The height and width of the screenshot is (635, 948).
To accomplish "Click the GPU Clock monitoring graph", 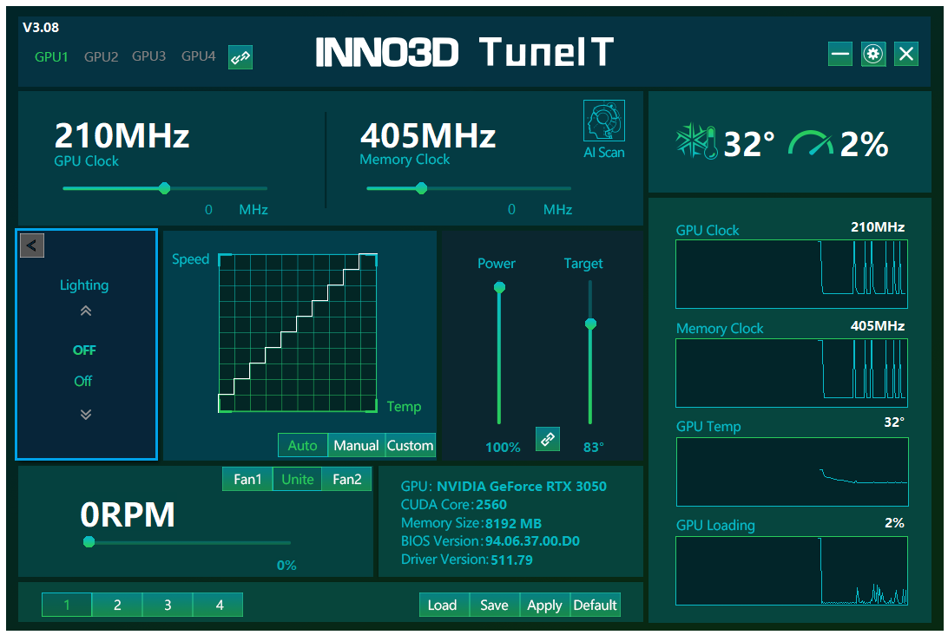I will [792, 274].
